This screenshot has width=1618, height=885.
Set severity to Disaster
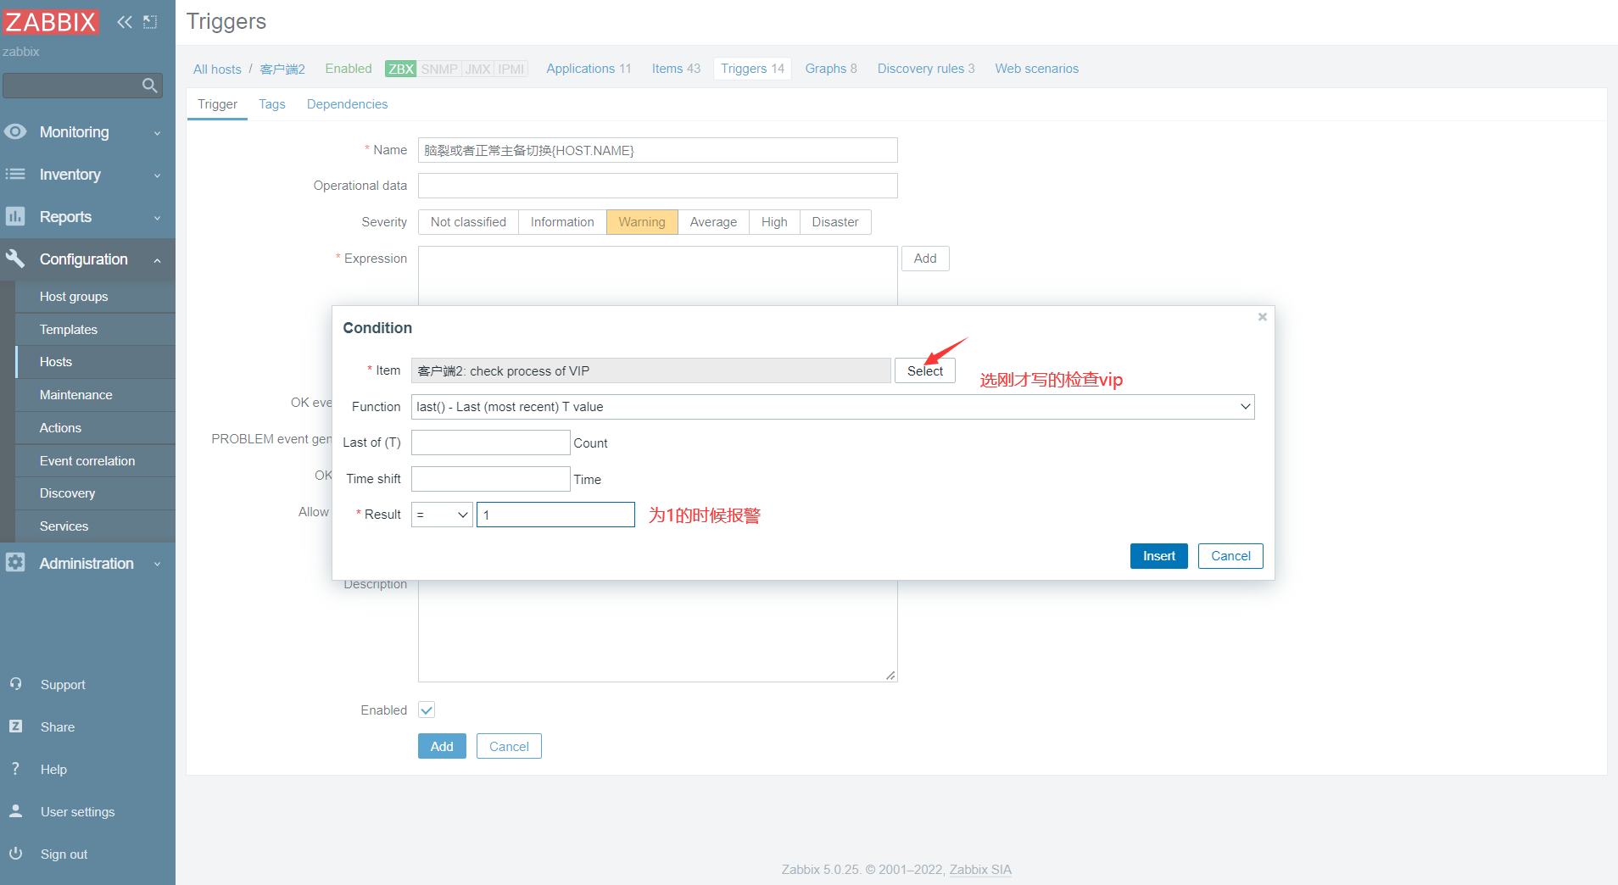tap(835, 222)
